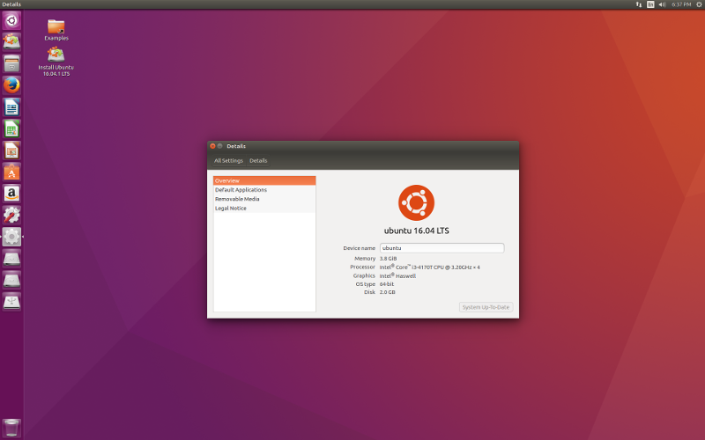Launch the Install Ubuntu launcher icon in dock

11,41
